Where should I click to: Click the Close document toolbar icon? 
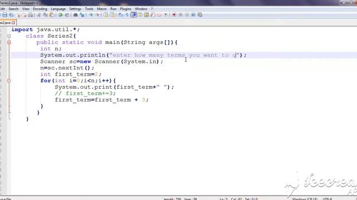click(x=18, y=15)
